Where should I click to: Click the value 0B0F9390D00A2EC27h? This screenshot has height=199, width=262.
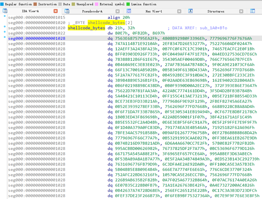tap(187, 86)
